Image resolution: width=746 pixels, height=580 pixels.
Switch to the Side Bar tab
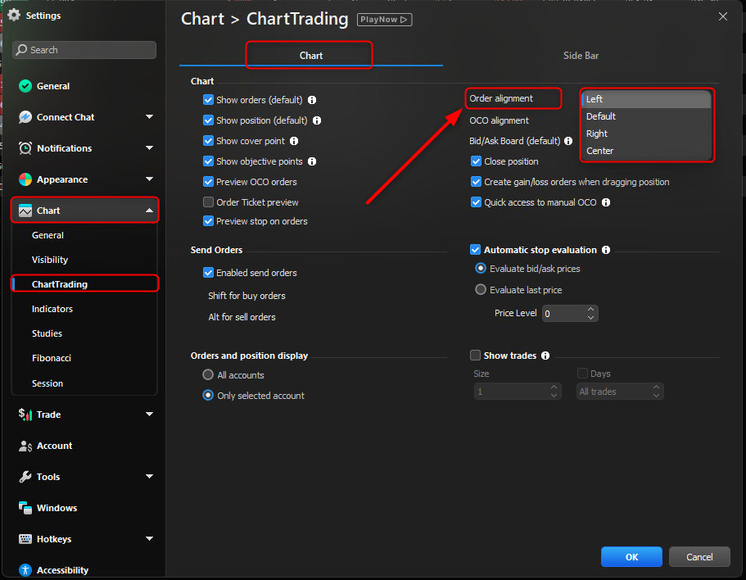click(581, 56)
